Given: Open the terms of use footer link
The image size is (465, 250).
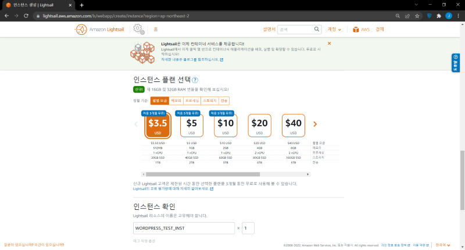Looking at the screenshot, I should click(x=421, y=245).
